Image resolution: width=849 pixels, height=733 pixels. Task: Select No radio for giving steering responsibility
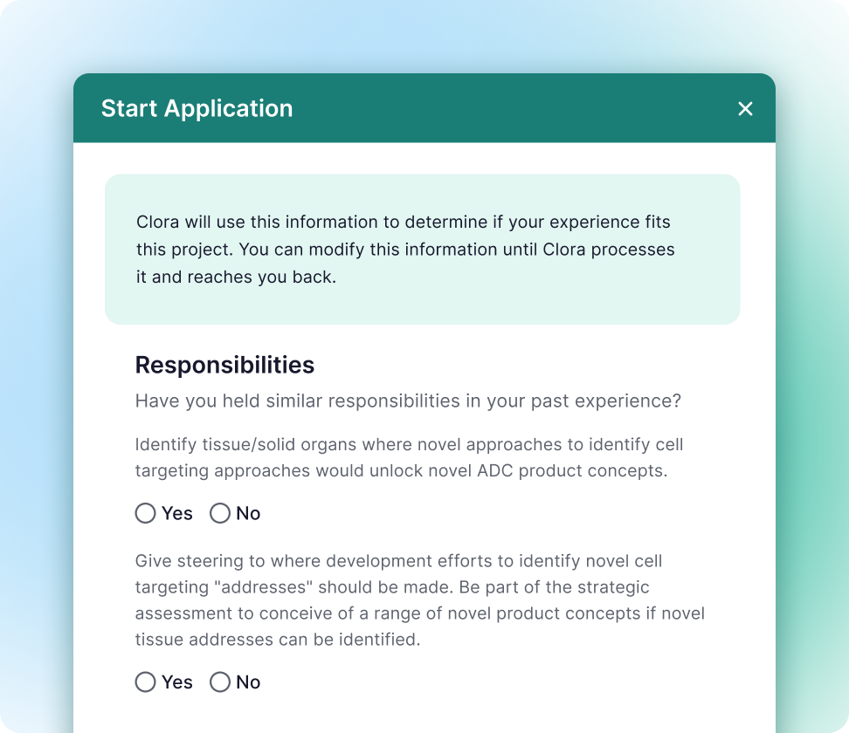220,682
